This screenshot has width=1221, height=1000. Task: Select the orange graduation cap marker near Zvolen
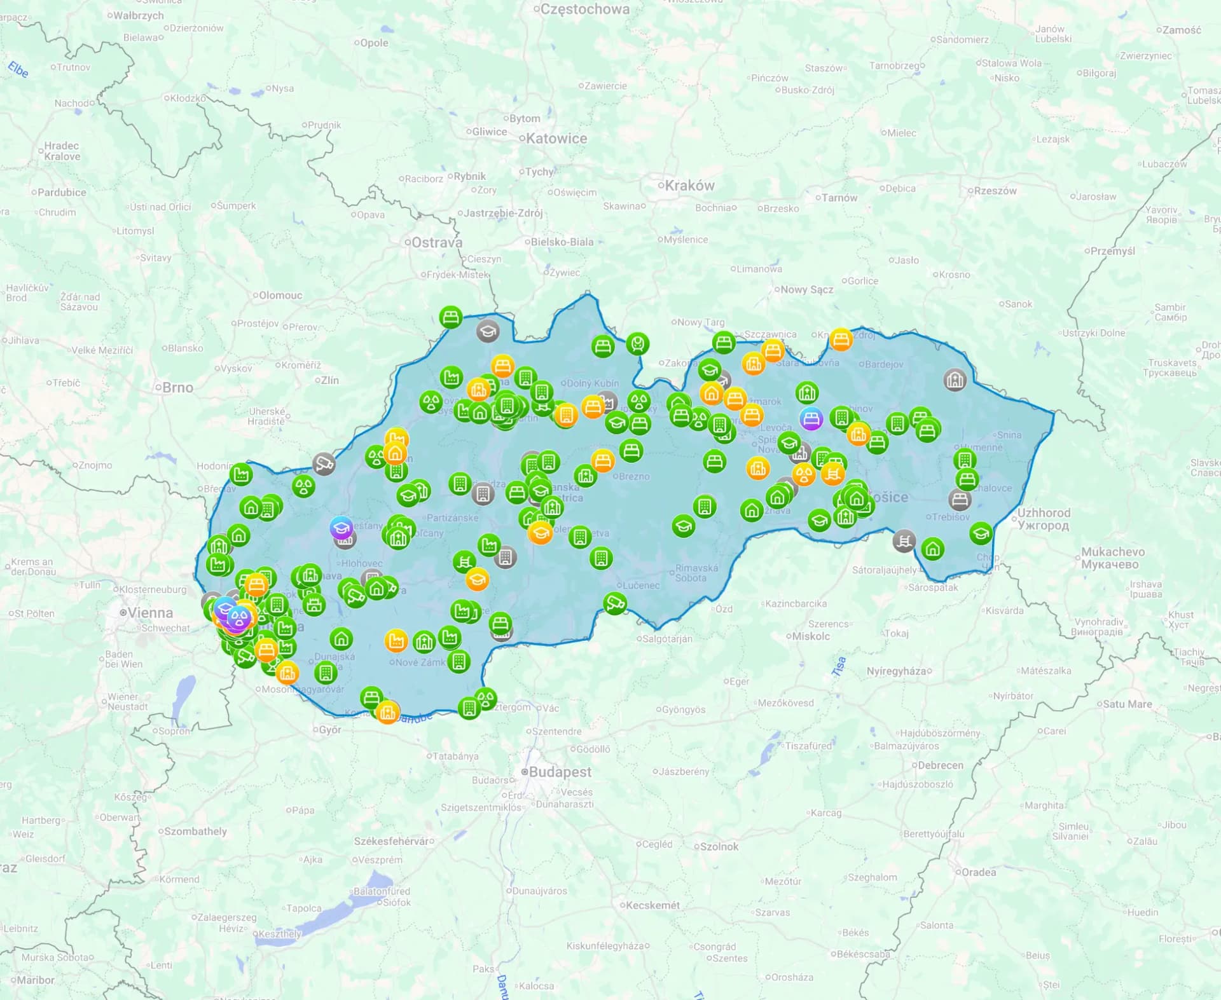[540, 532]
